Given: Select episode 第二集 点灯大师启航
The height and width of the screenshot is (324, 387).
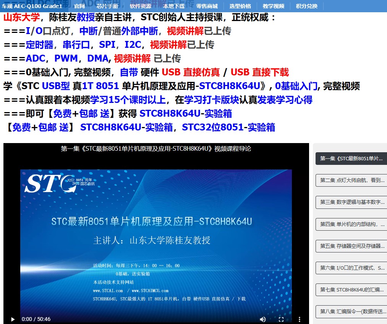Looking at the screenshot, I should click(x=351, y=181).
